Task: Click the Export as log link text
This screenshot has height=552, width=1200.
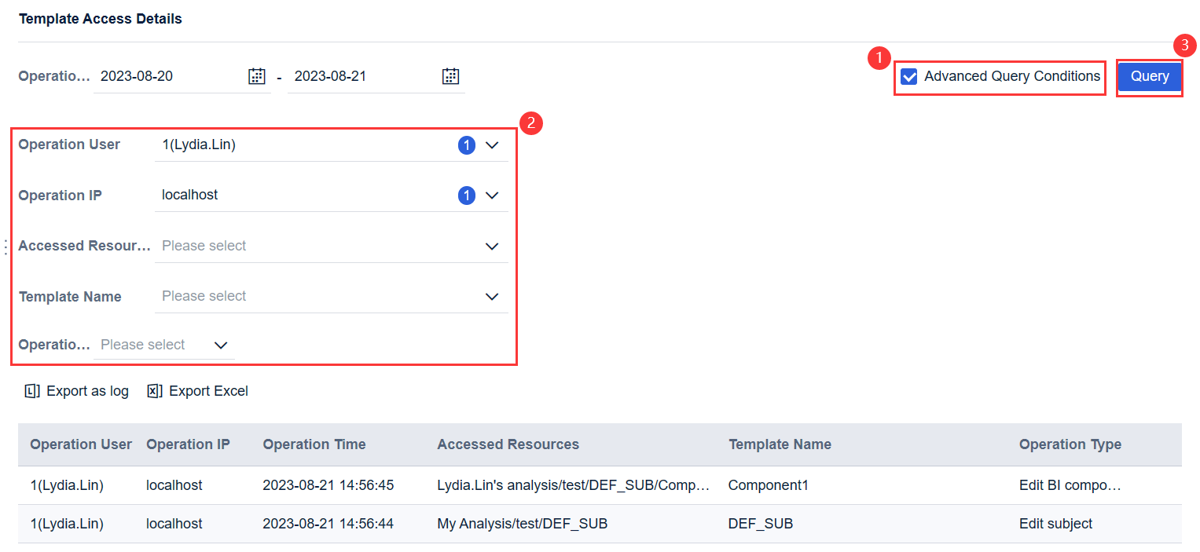Action: click(x=86, y=390)
